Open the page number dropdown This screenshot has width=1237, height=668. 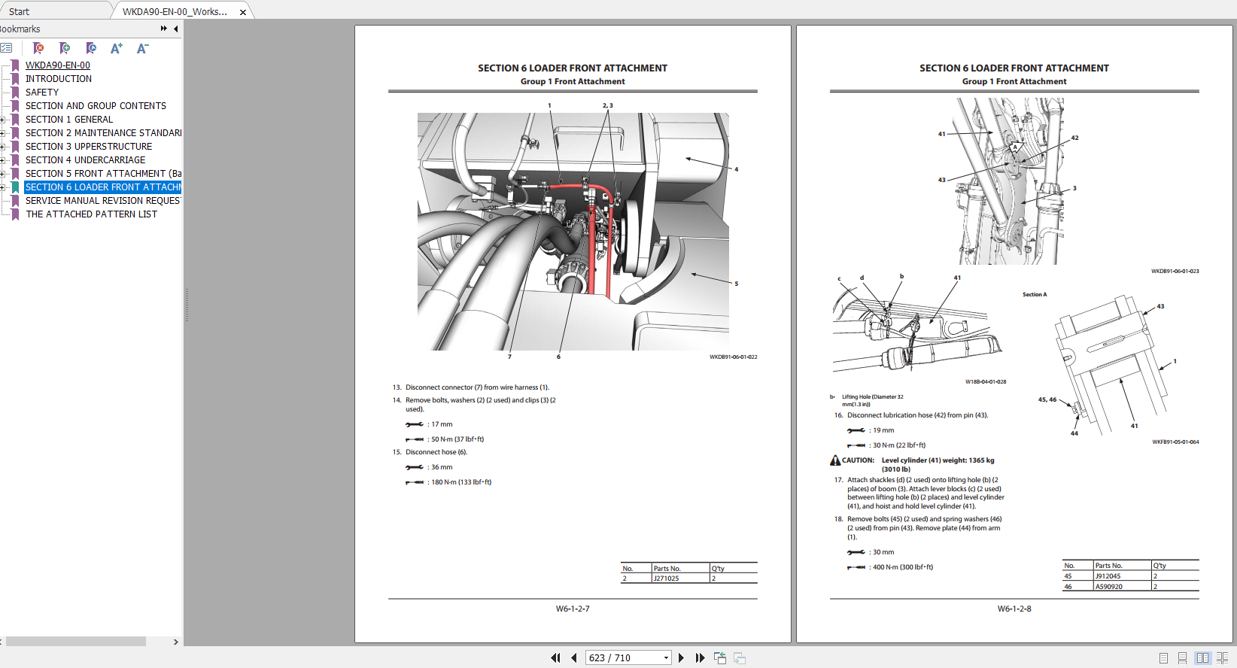pyautogui.click(x=666, y=657)
